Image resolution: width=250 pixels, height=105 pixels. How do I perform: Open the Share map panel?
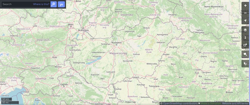coord(245,45)
